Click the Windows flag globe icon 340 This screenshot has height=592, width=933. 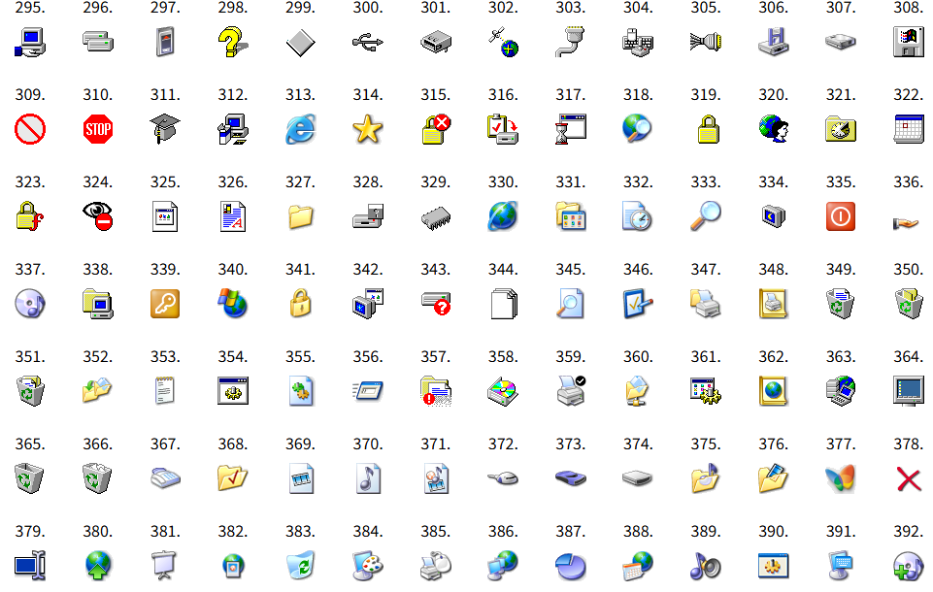(x=233, y=304)
